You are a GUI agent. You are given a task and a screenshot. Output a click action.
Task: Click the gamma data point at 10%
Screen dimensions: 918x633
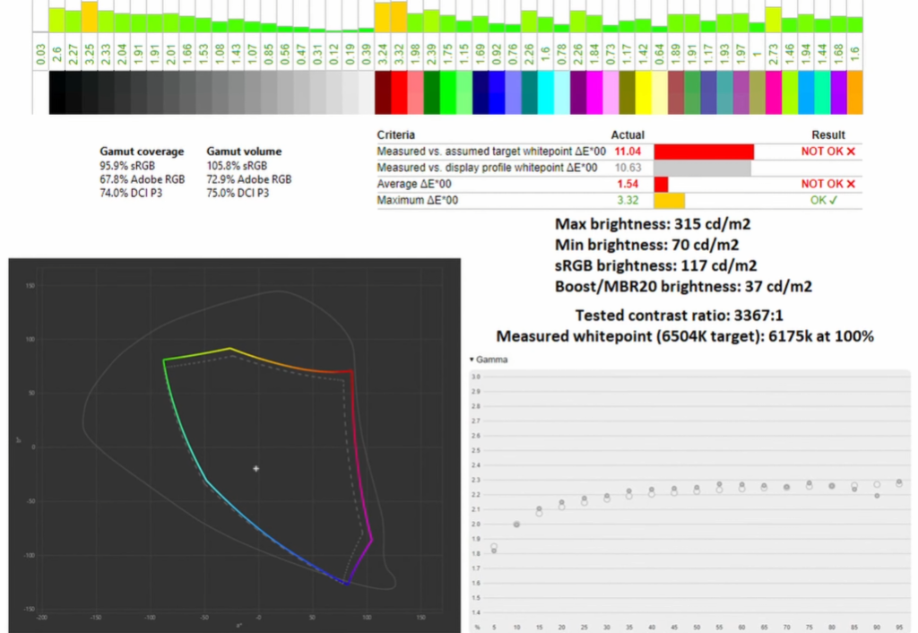coord(516,525)
